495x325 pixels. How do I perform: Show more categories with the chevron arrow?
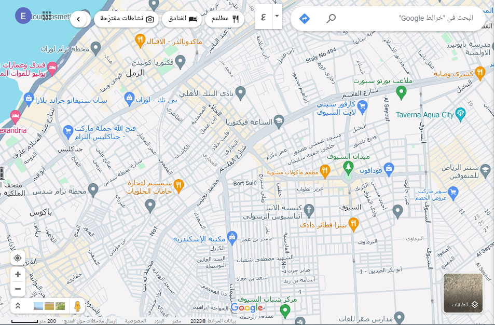pos(78,19)
